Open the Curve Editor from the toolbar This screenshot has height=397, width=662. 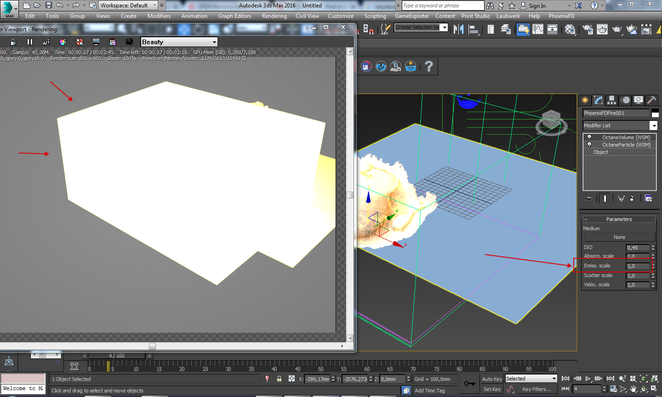(537, 29)
